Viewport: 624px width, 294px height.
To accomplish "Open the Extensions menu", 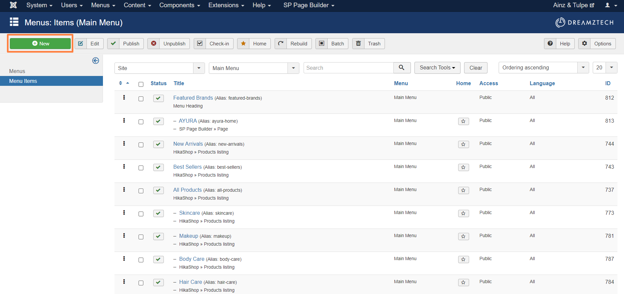I will [226, 5].
